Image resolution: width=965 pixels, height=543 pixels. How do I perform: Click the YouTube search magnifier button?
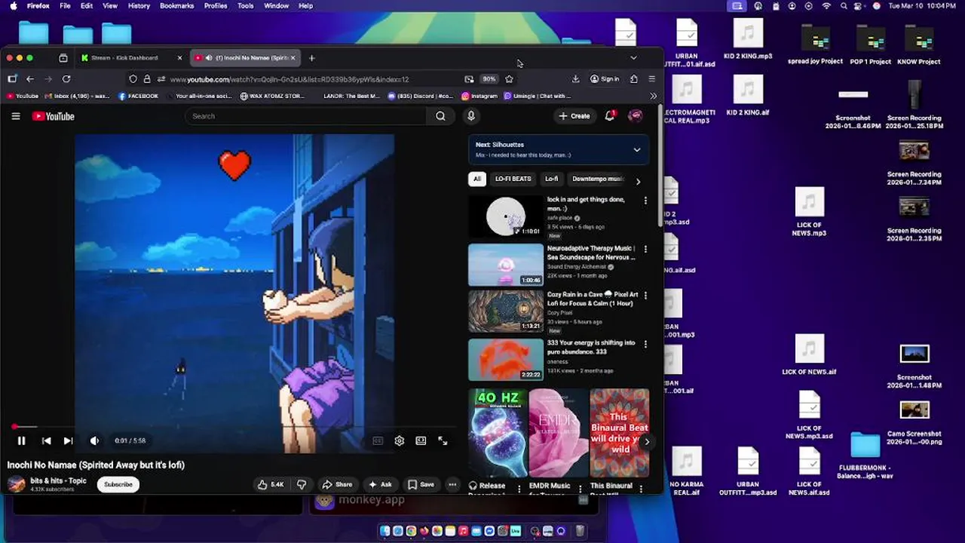click(440, 116)
